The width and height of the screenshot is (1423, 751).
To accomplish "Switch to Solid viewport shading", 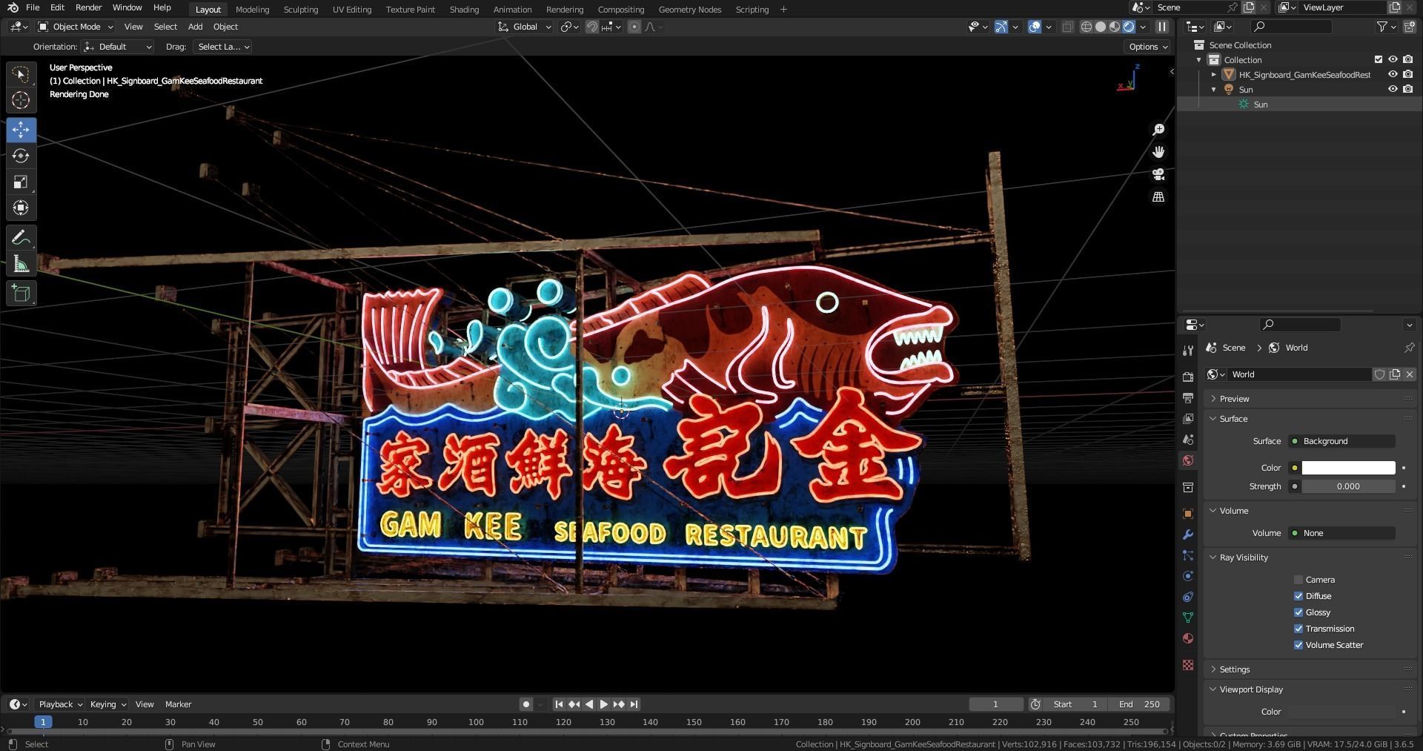I will coord(1101,27).
